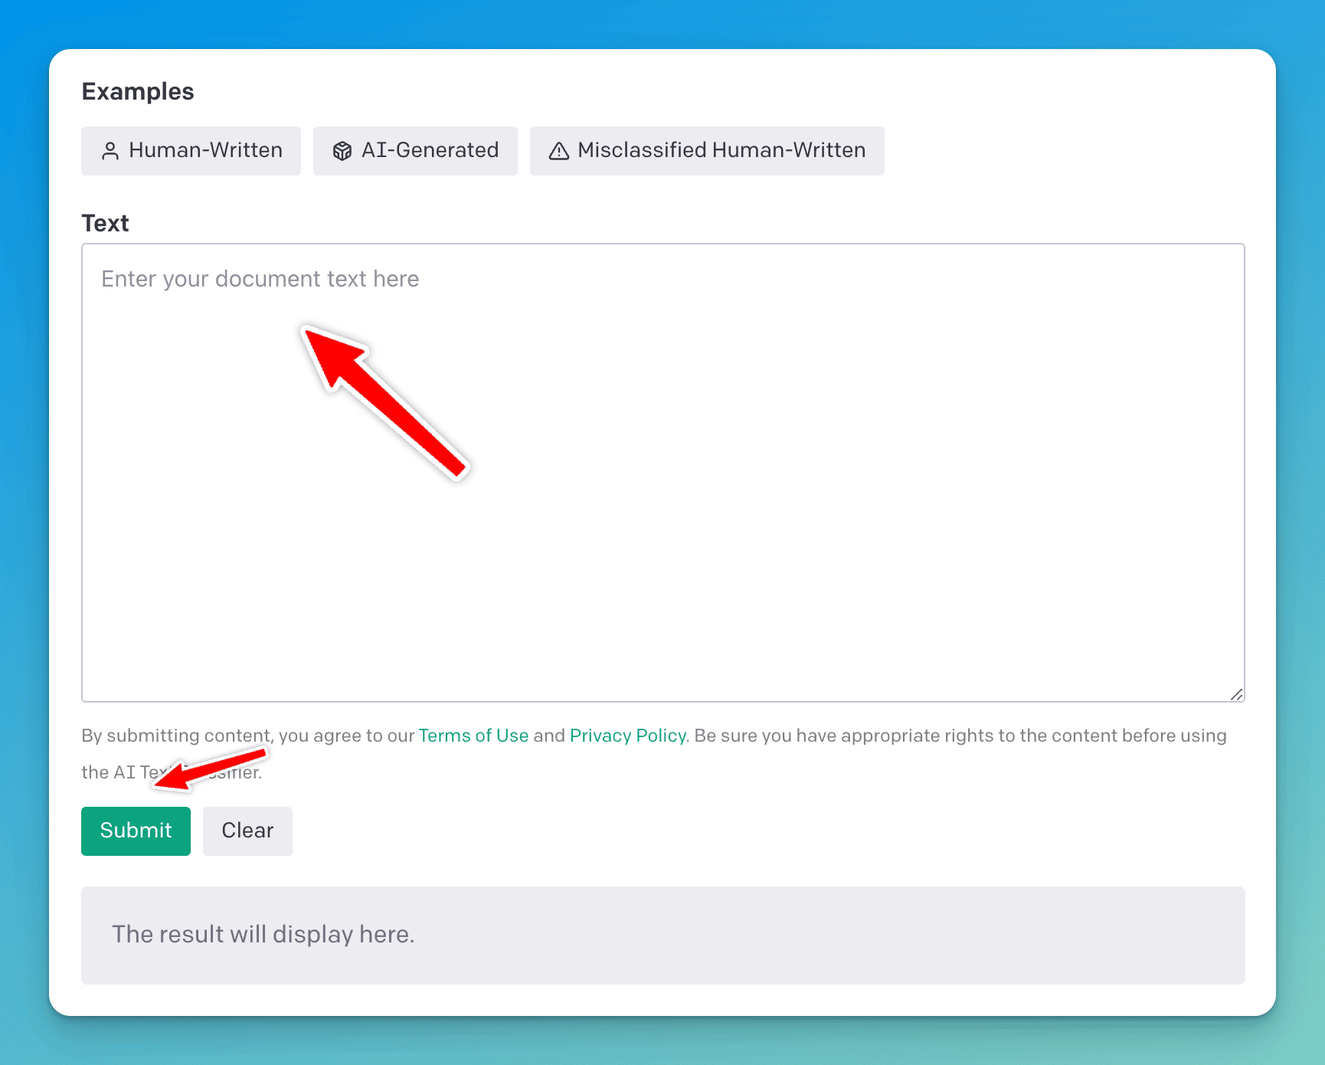Image resolution: width=1325 pixels, height=1065 pixels.
Task: Click the warning triangle icon on Misclassified button
Action: click(x=559, y=151)
